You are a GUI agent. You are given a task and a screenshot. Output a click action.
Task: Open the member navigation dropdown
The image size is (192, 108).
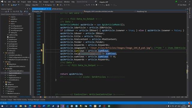pyautogui.click(x=161, y=11)
